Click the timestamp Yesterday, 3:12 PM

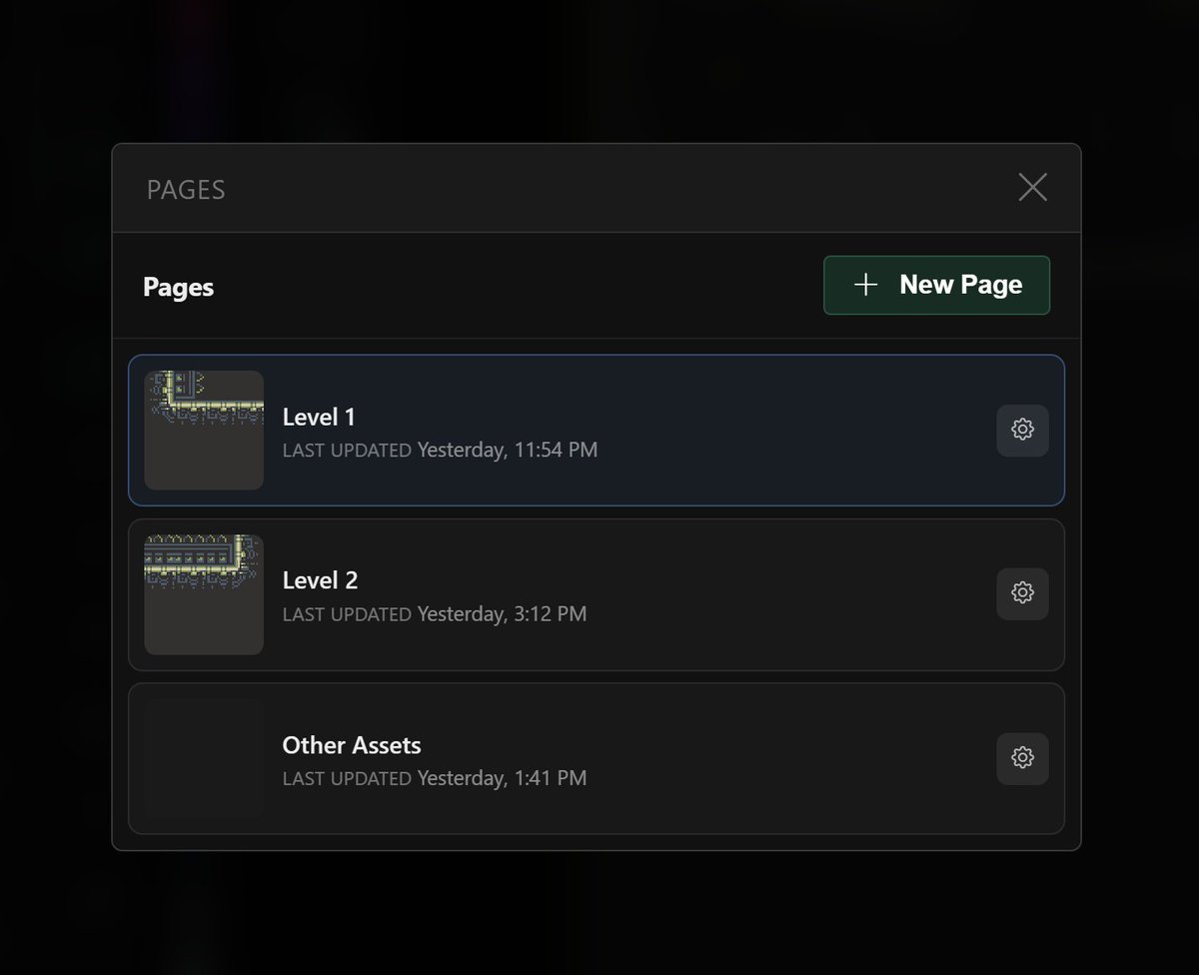point(502,613)
